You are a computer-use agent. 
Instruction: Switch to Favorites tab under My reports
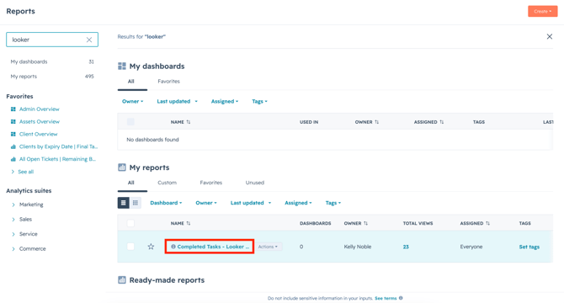click(x=211, y=183)
